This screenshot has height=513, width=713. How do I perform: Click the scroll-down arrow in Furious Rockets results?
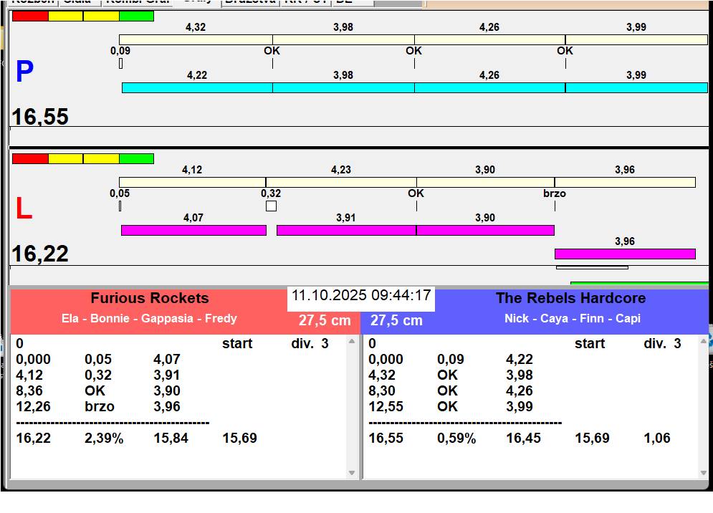[352, 473]
